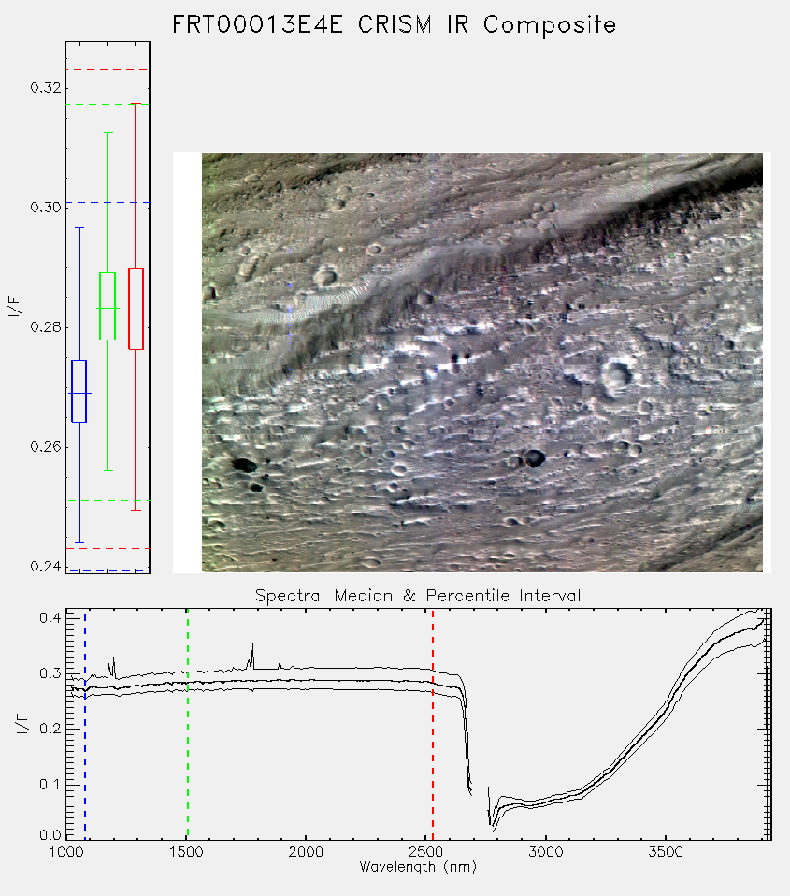The height and width of the screenshot is (896, 790).
Task: Click the 0.4 label on spectral plot axis
Action: [50, 618]
